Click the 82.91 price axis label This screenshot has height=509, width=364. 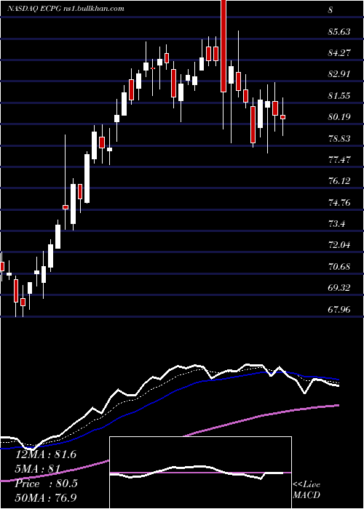coord(339,74)
